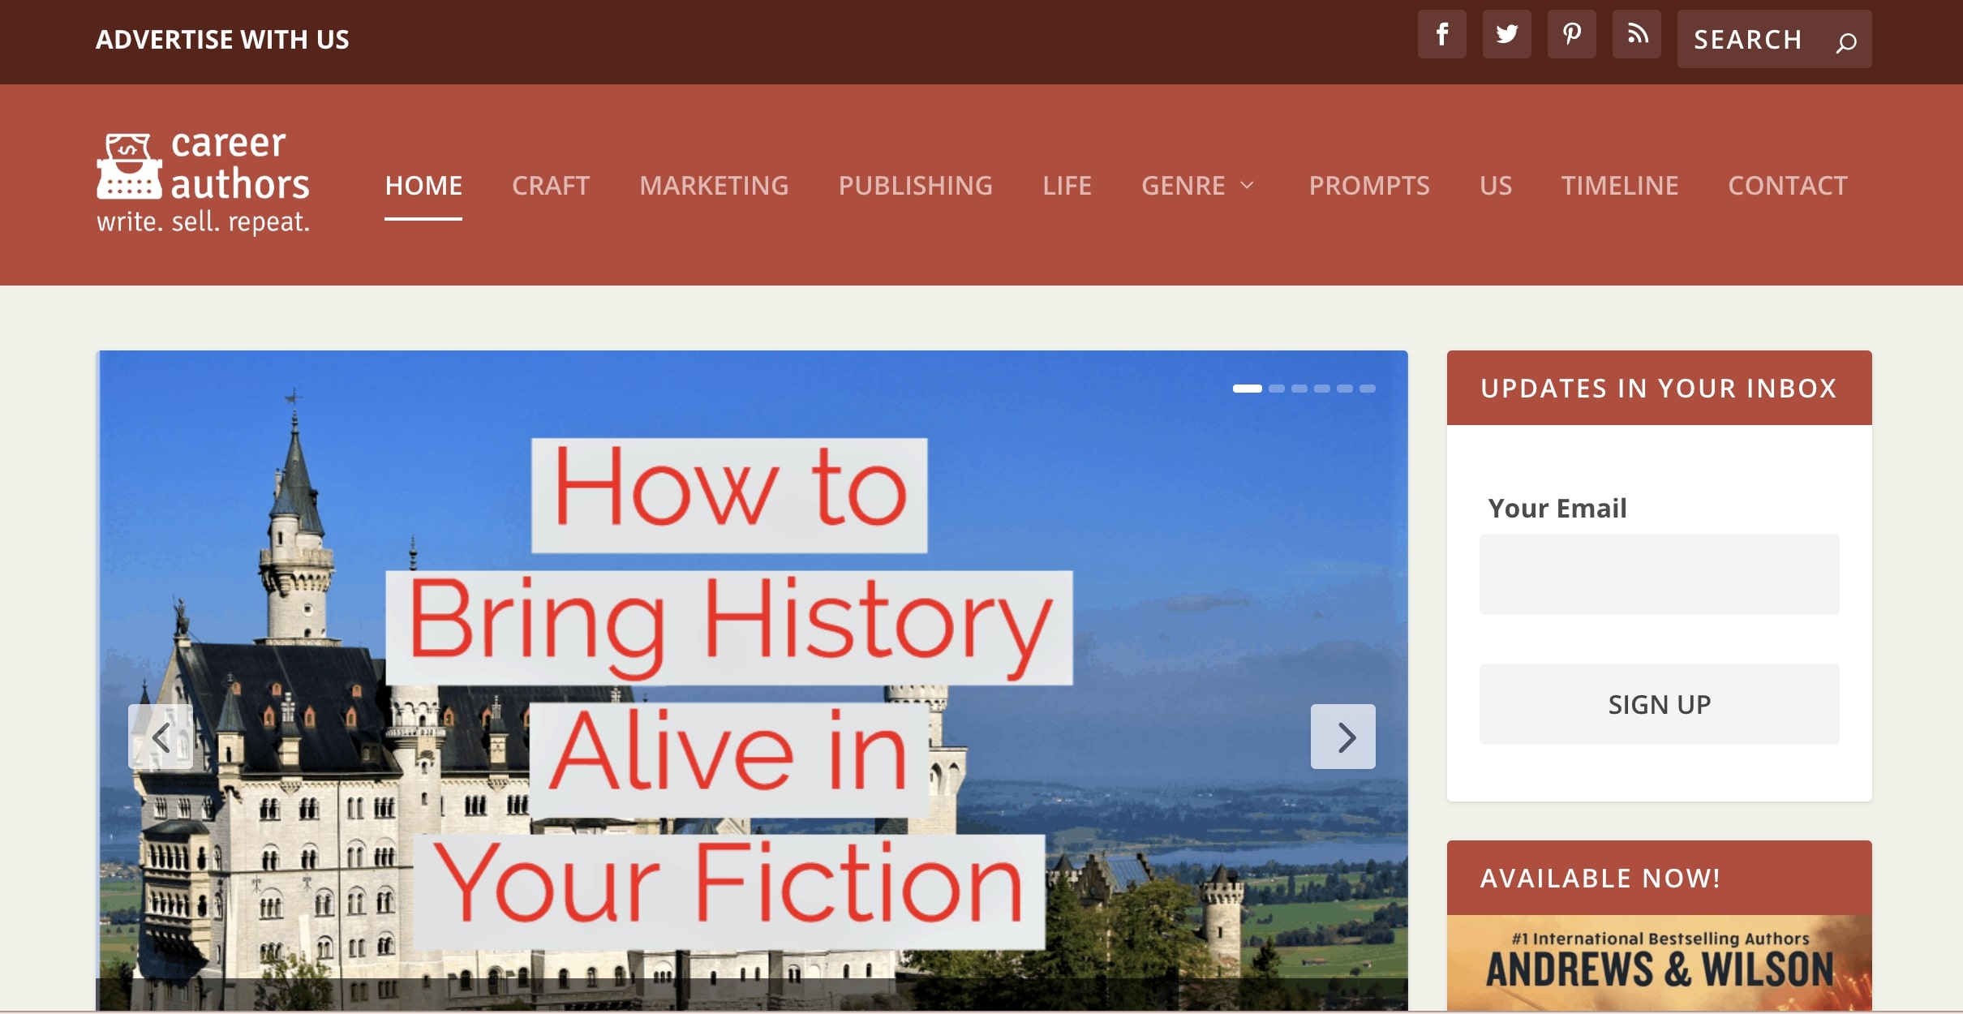1963x1014 pixels.
Task: Select the fourth slider pagination dot
Action: point(1322,389)
